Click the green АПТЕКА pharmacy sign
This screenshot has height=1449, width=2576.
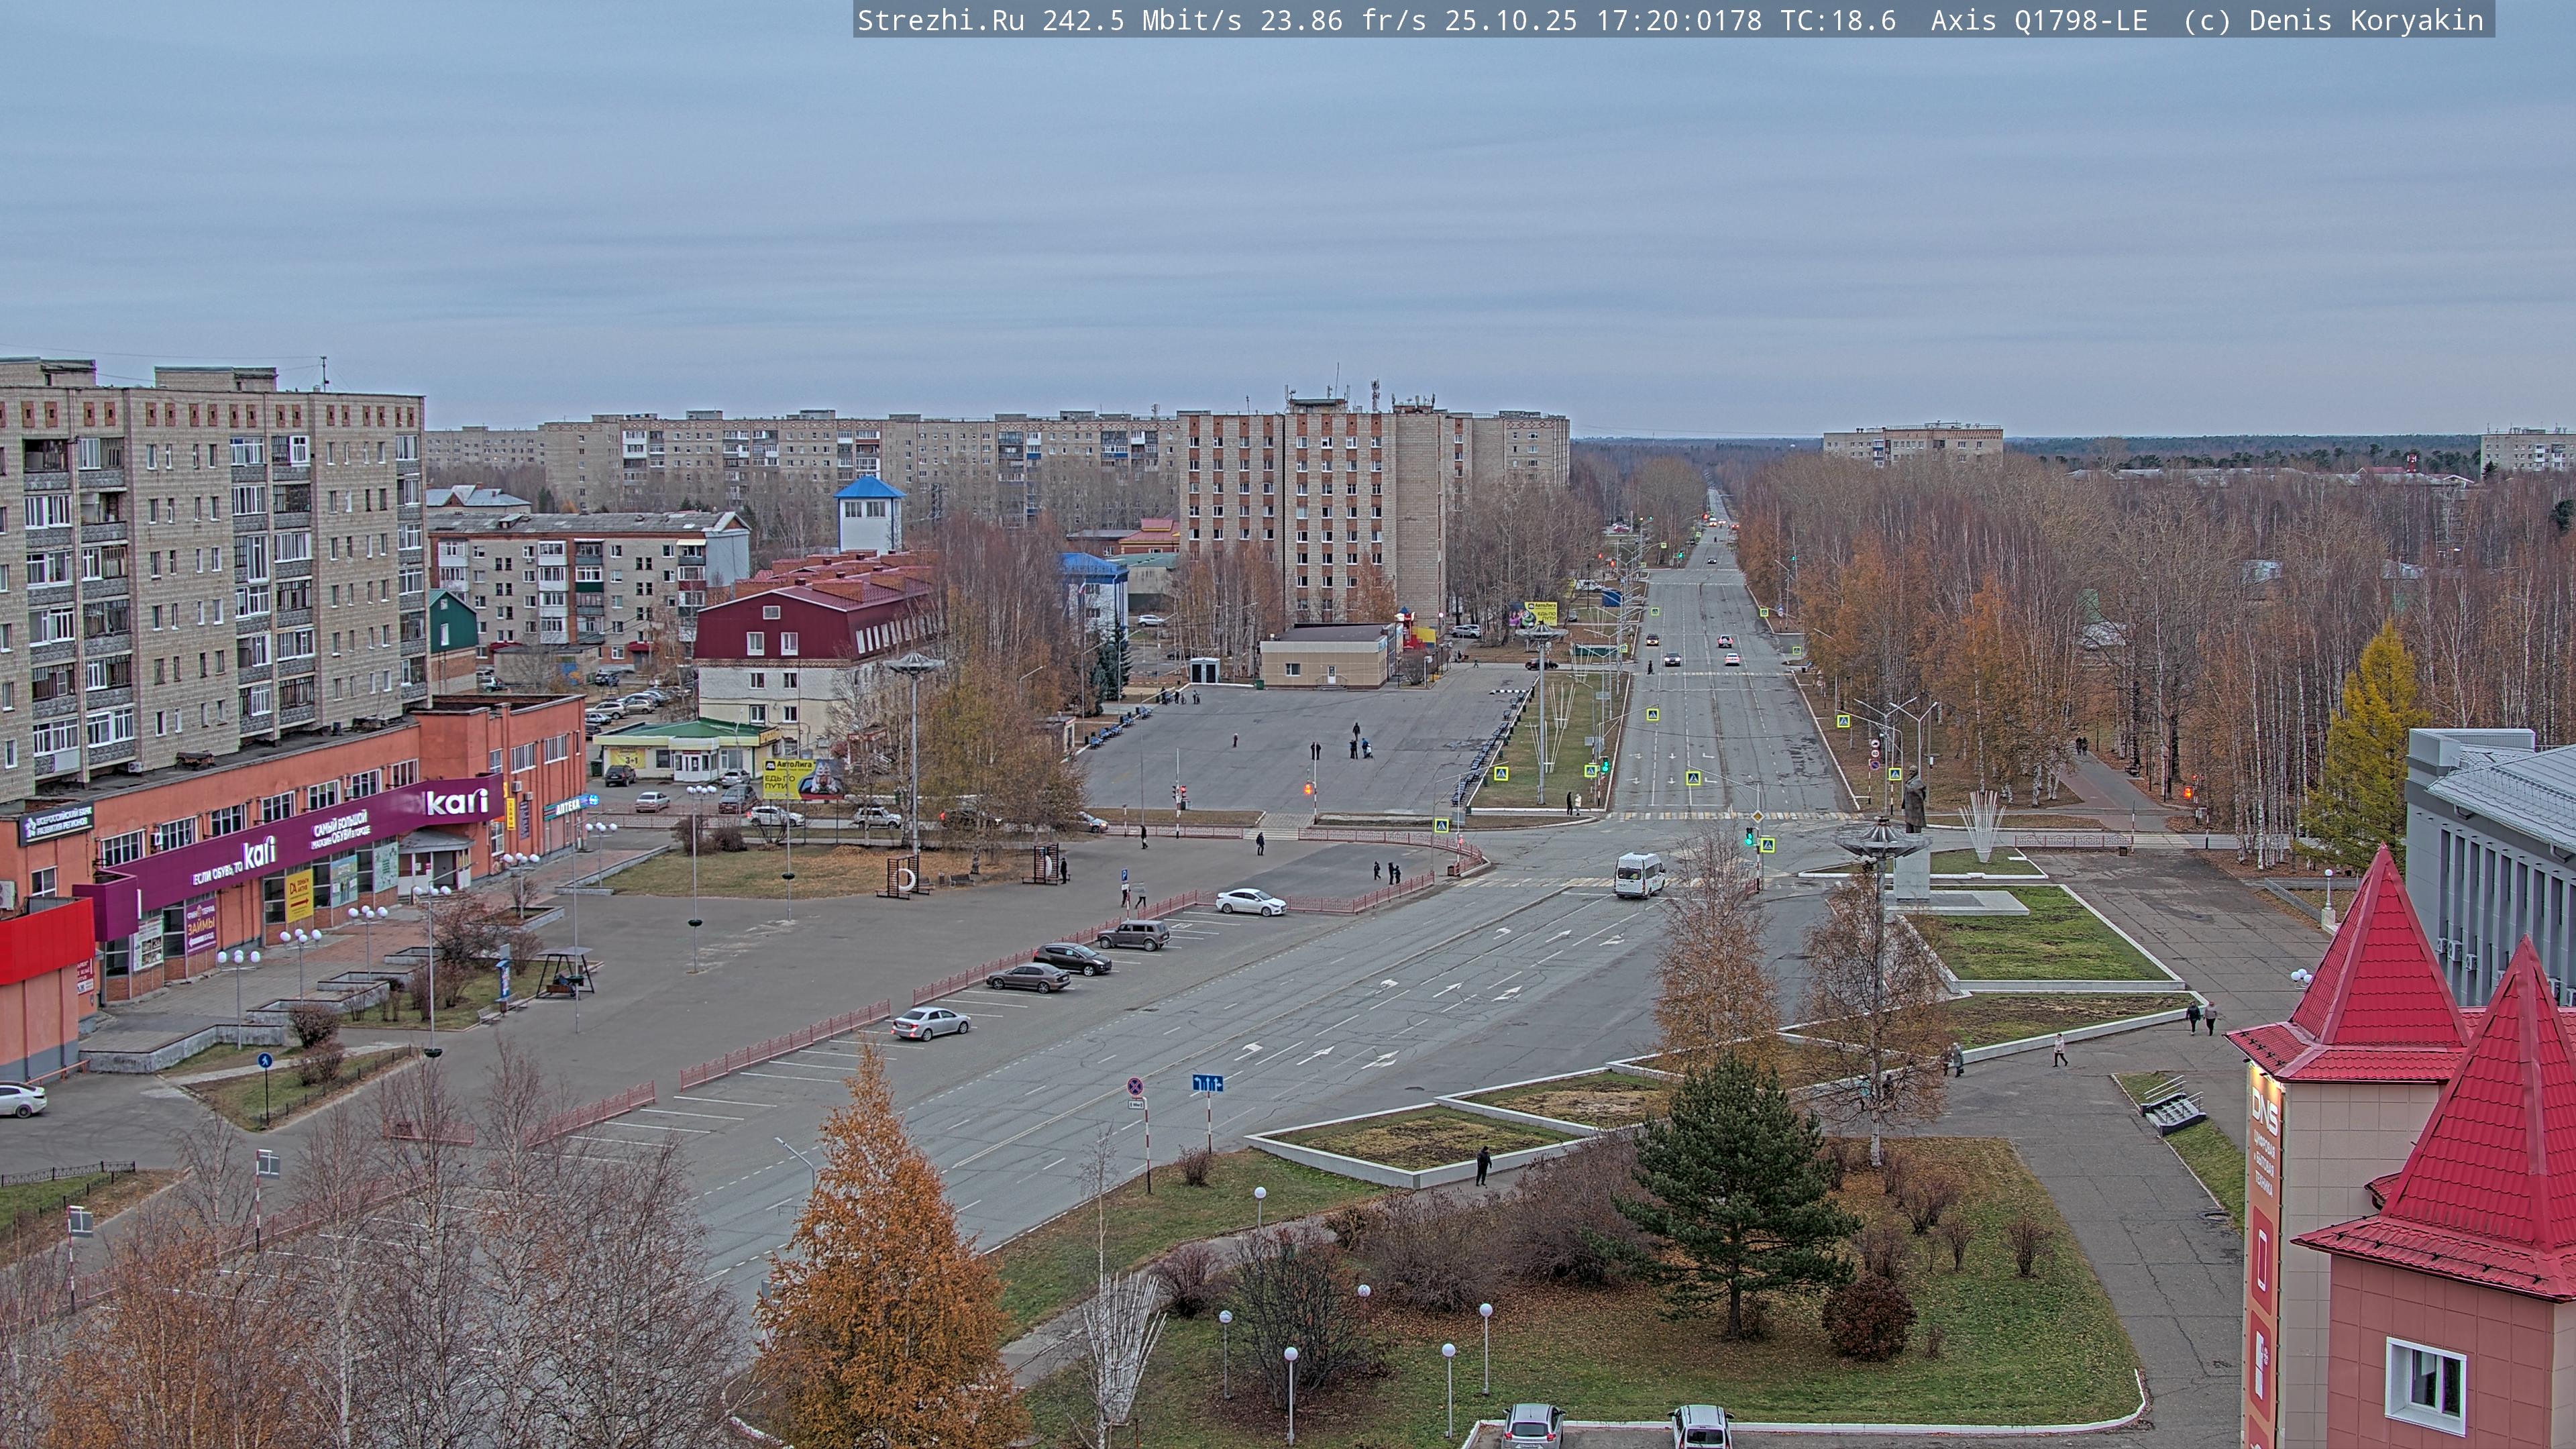pyautogui.click(x=568, y=807)
